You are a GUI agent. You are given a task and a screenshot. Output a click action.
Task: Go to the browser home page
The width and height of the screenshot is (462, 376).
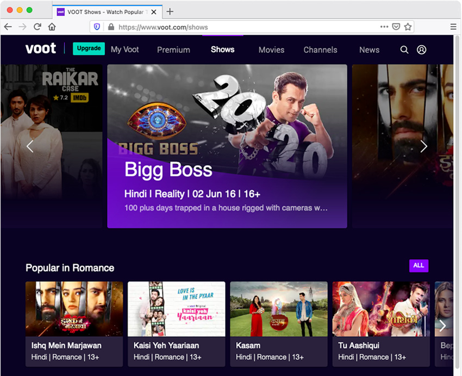coord(52,27)
